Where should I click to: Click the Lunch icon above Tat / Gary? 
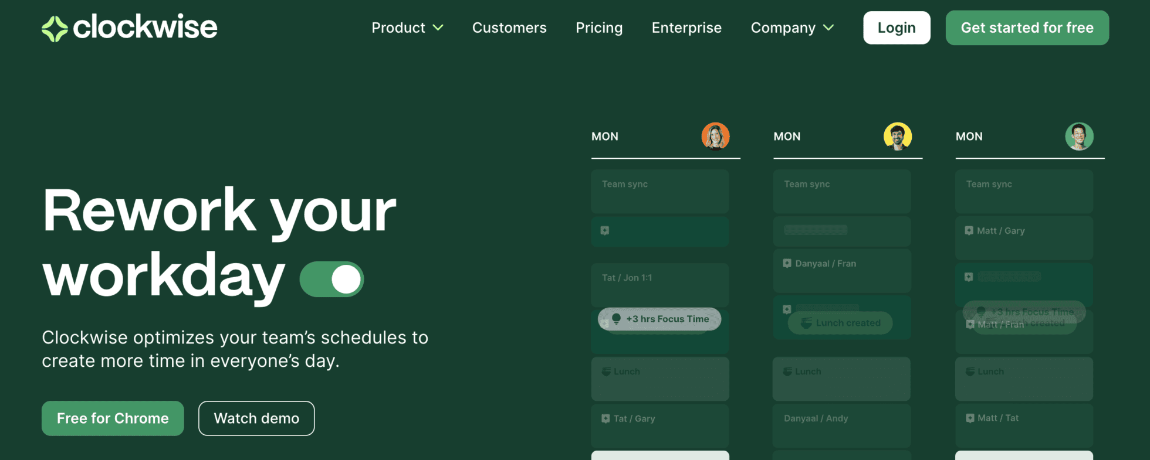point(607,372)
